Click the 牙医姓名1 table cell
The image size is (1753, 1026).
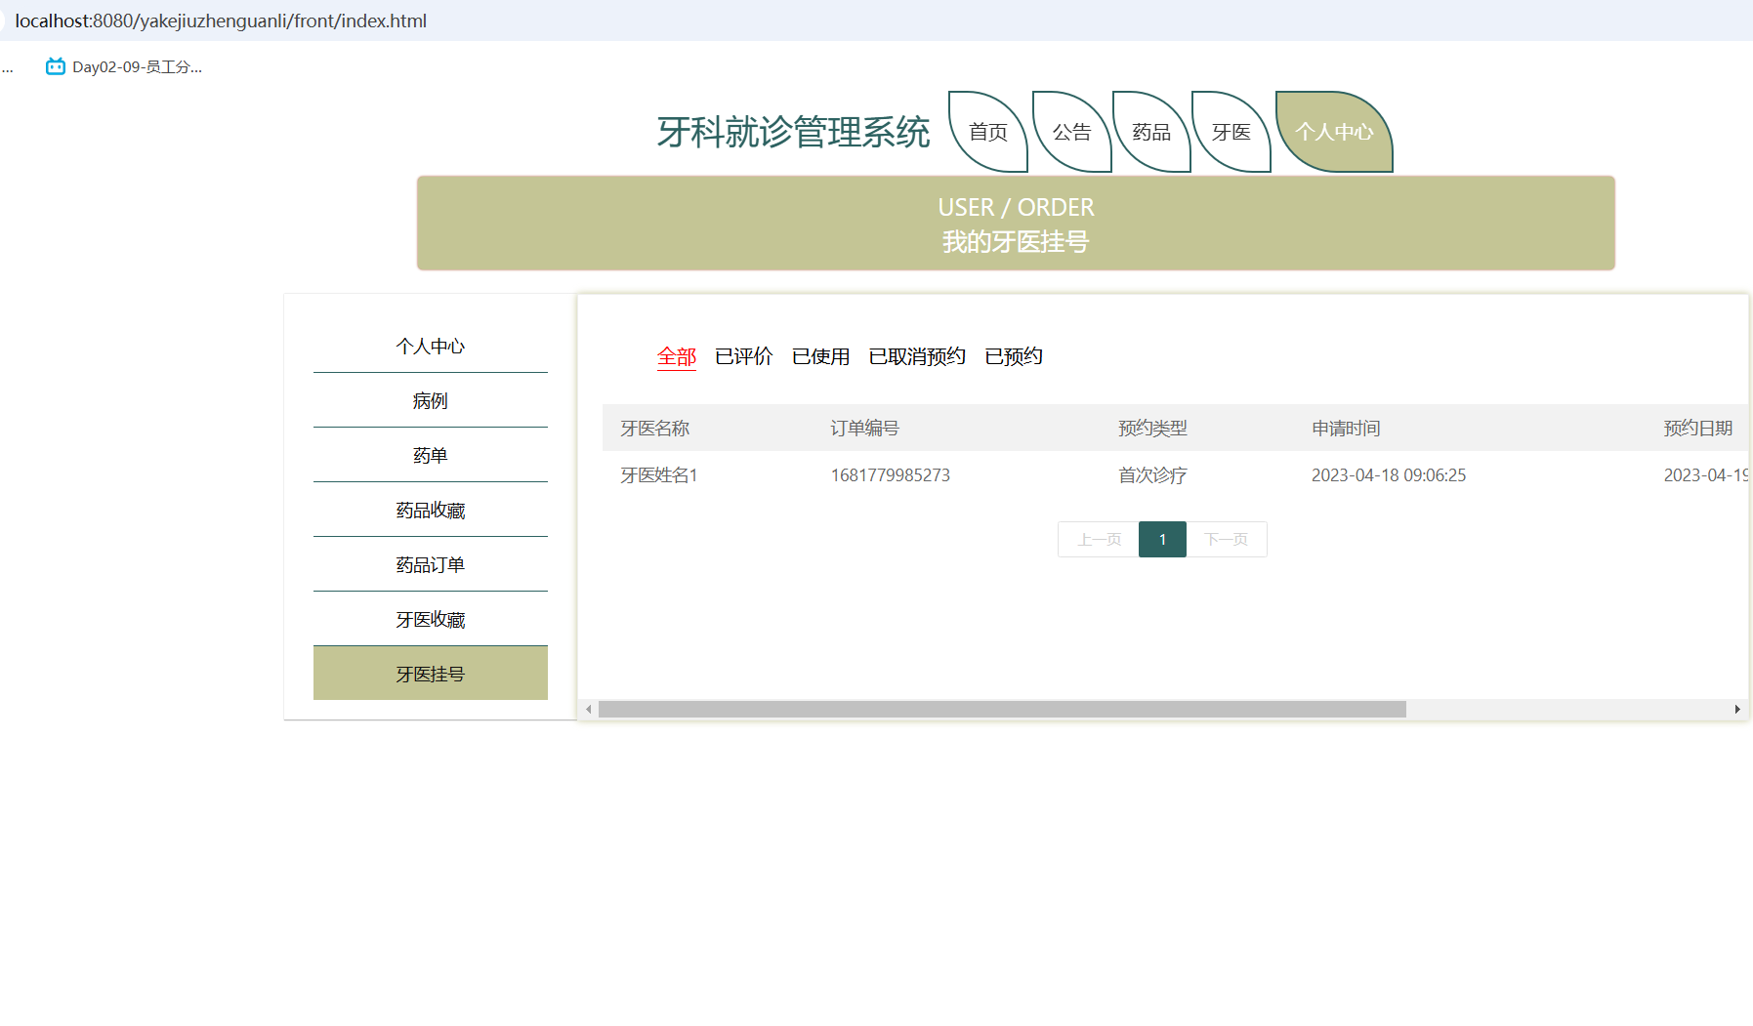(659, 475)
